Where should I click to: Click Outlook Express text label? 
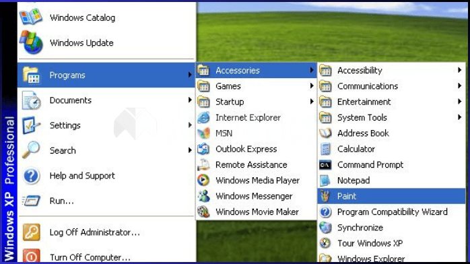[x=246, y=149]
